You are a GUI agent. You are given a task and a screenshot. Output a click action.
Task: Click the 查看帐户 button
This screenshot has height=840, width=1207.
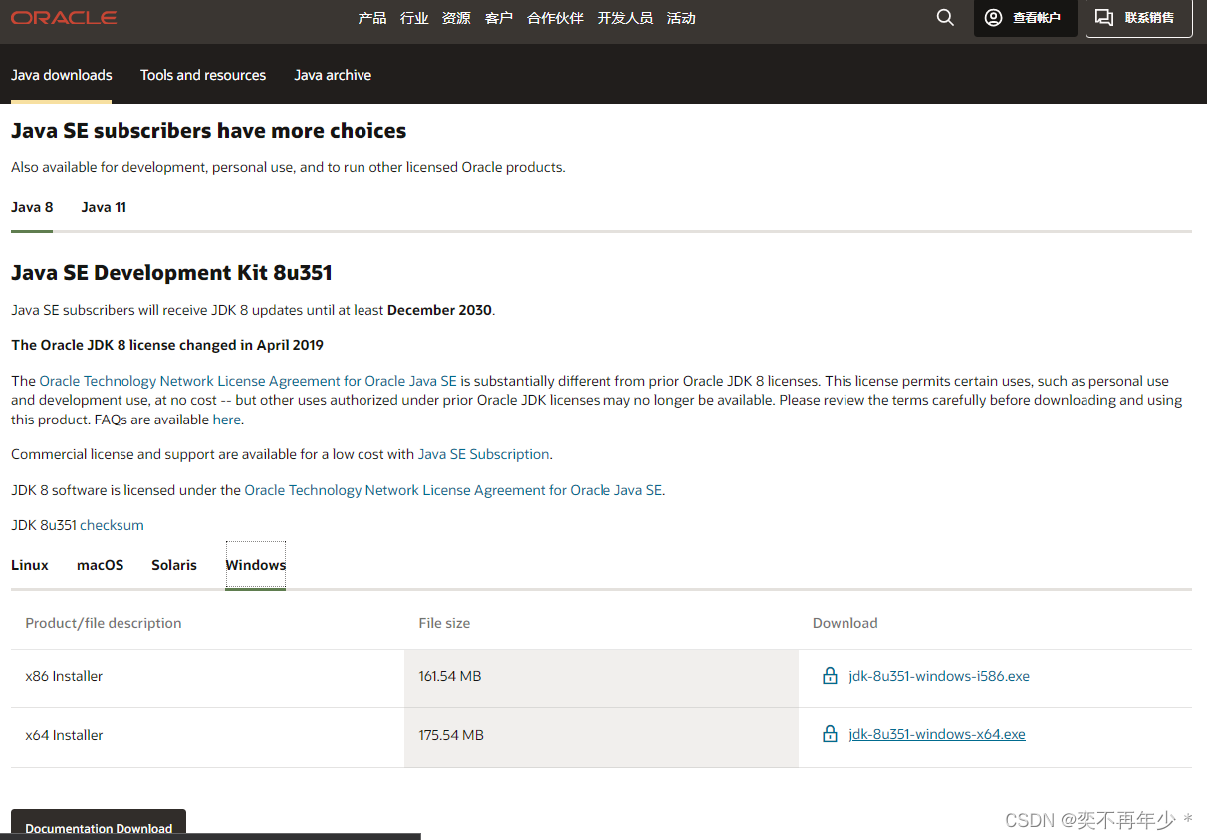click(x=1025, y=18)
